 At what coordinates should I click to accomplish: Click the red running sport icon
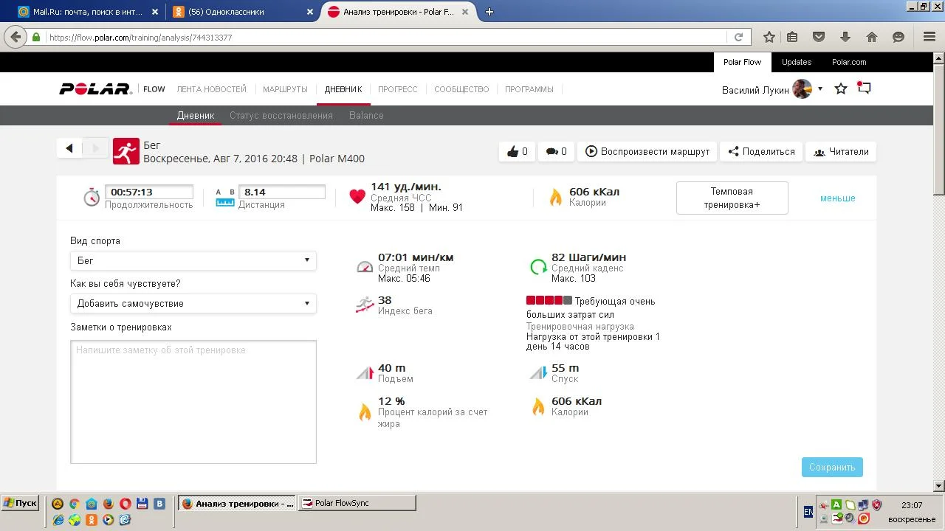click(126, 151)
